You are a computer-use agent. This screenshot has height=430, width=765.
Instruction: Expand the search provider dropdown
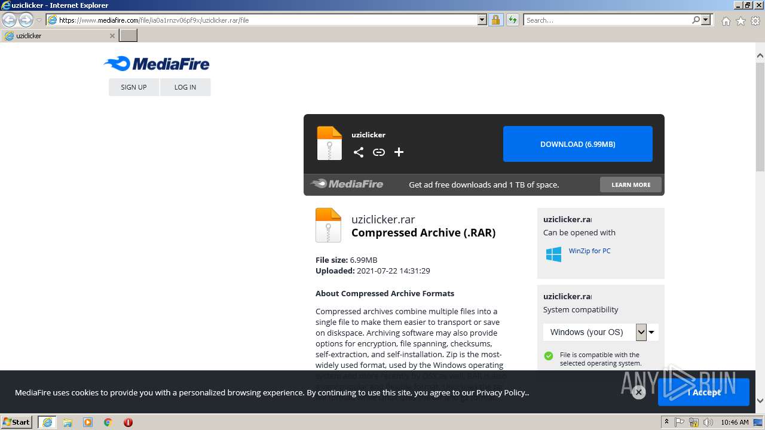706,20
